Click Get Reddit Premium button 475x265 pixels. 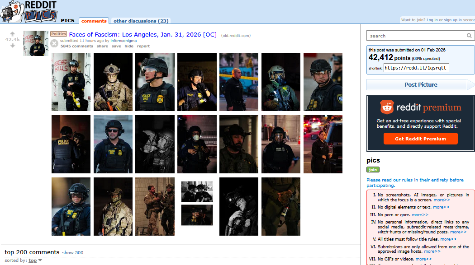(420, 139)
